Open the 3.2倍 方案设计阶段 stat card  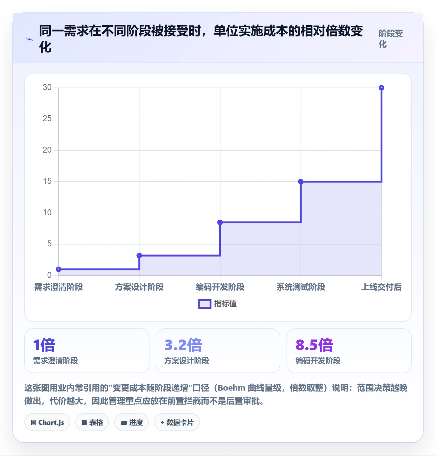(218, 351)
